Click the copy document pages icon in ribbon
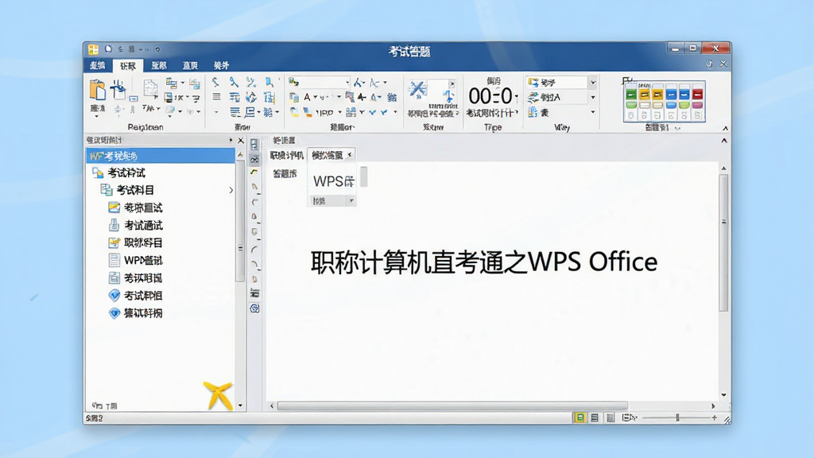 [x=150, y=88]
